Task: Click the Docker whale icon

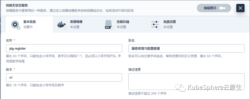Action: (61, 24)
